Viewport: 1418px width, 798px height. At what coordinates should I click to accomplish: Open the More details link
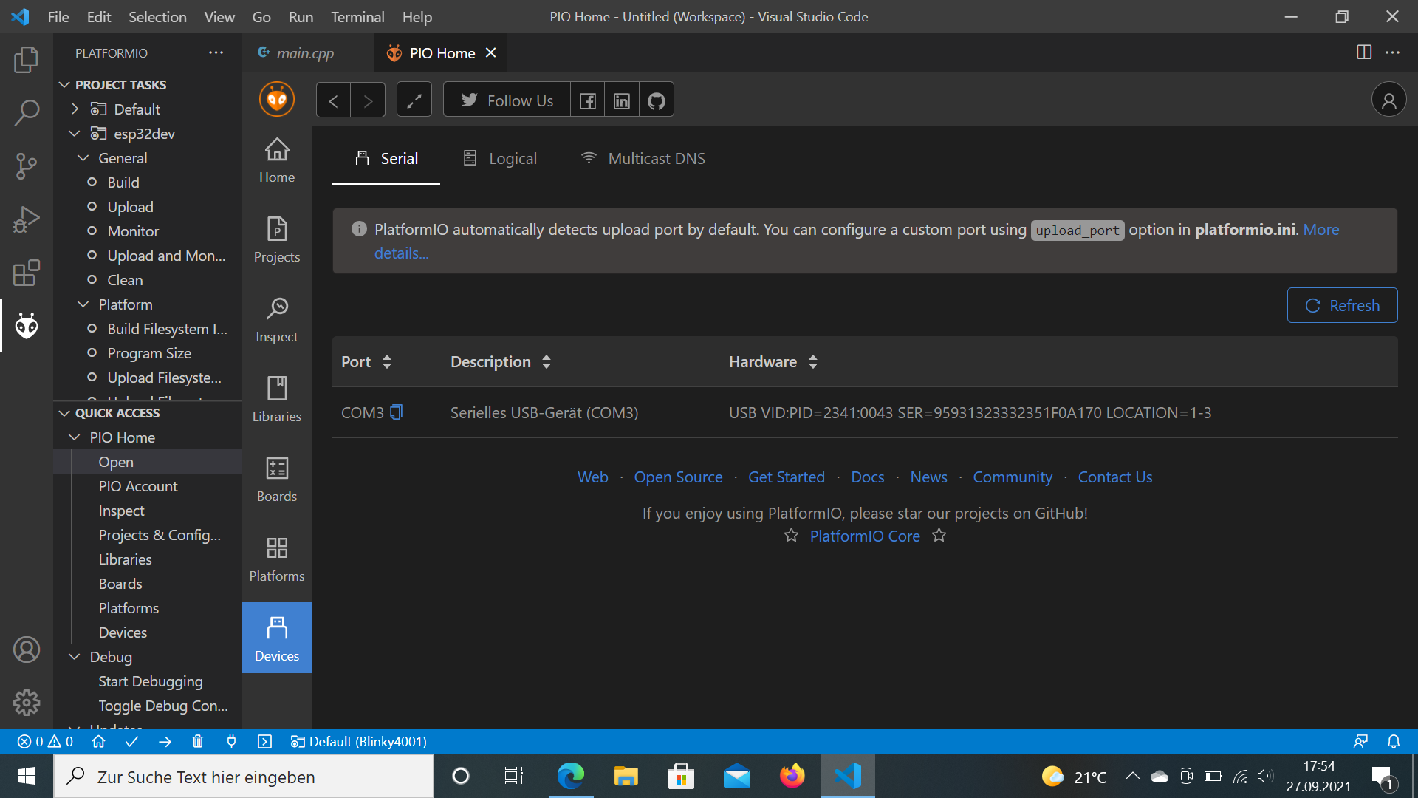(400, 253)
